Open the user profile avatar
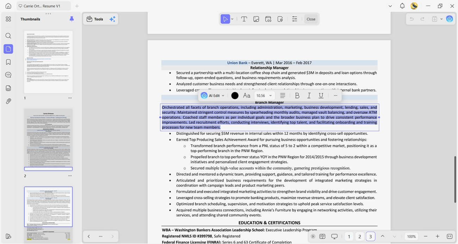Viewport: 458px width, 244px height. [x=414, y=6]
